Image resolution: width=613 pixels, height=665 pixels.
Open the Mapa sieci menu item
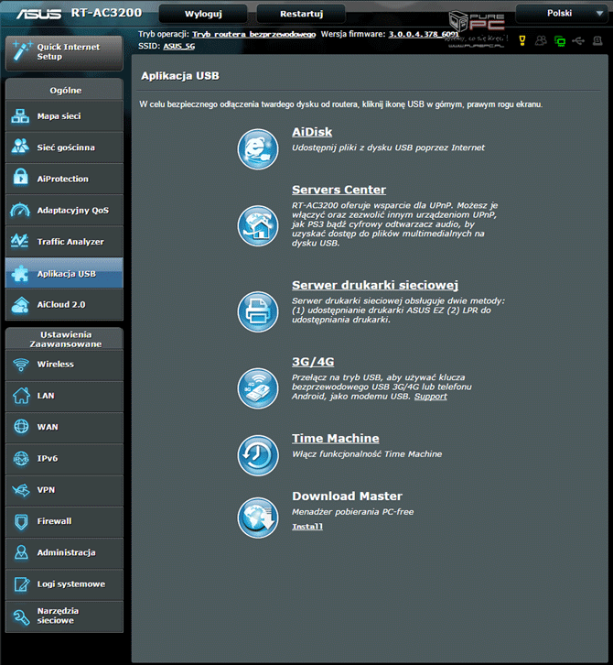(64, 115)
